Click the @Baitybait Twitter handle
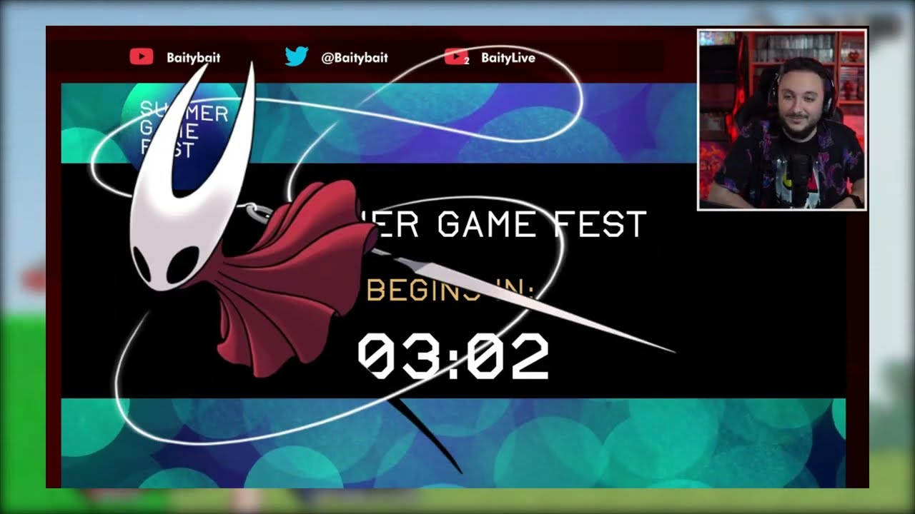This screenshot has width=915, height=514. point(355,58)
